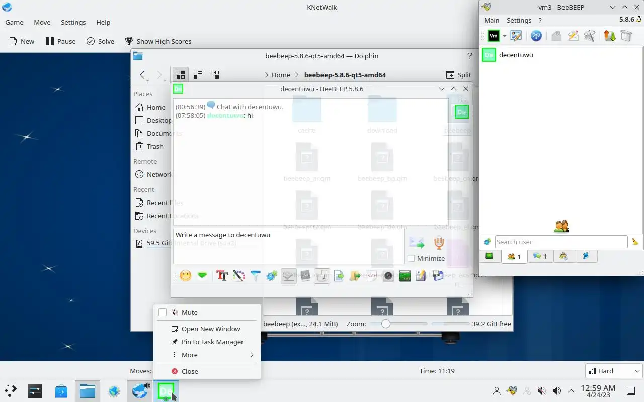Image resolution: width=644 pixels, height=402 pixels.
Task: Open the Game menu in KNetWalk
Action: coord(14,22)
